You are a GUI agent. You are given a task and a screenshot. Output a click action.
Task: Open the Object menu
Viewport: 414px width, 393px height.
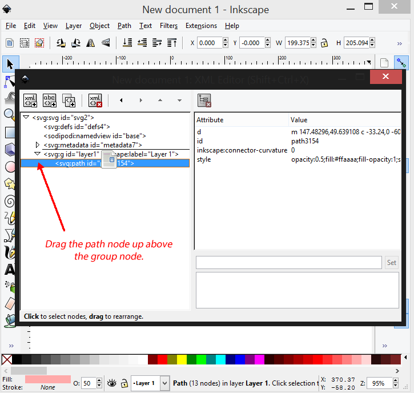(x=99, y=26)
